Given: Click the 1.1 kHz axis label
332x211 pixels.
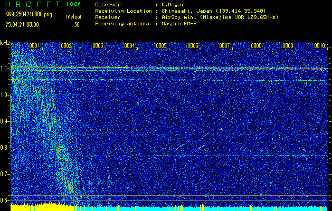Looking at the screenshot, I should [4, 69].
